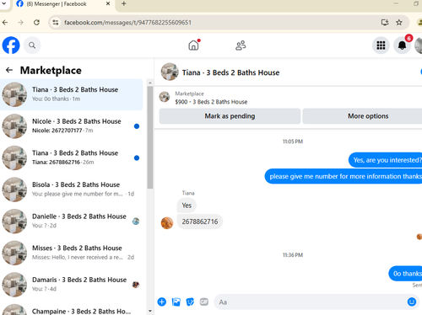Viewport: 422px width, 315px height.
Task: Open Tiana chat showing 2678862716 preview
Action: click(x=72, y=157)
